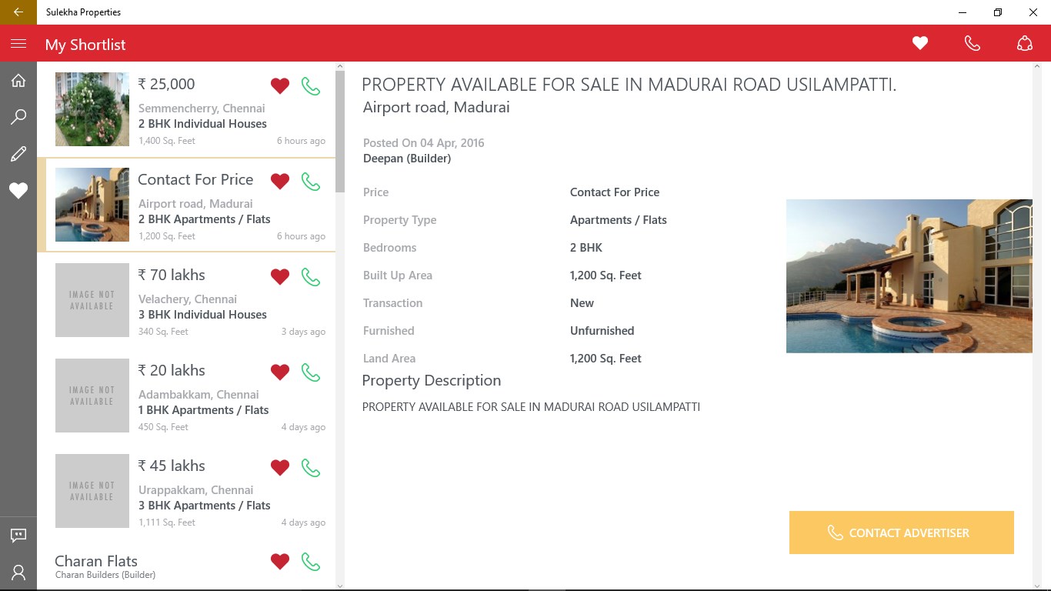Toggle heart on ₹ 45 lakhs Urappakkam listing
1051x591 pixels.
pos(280,468)
